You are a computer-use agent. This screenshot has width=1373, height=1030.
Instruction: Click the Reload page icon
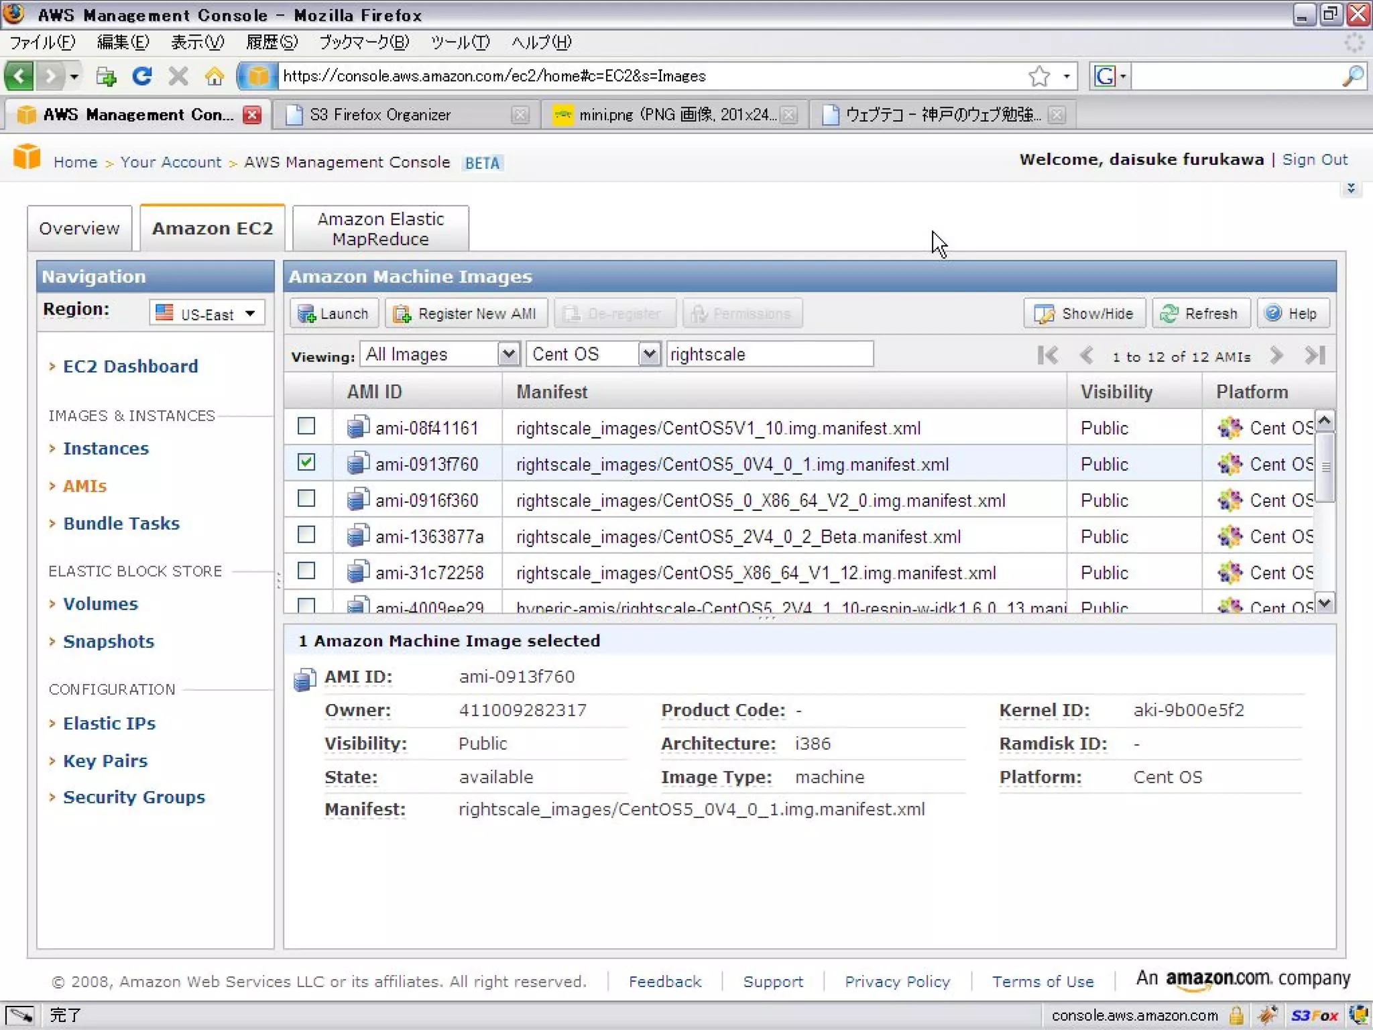point(141,76)
